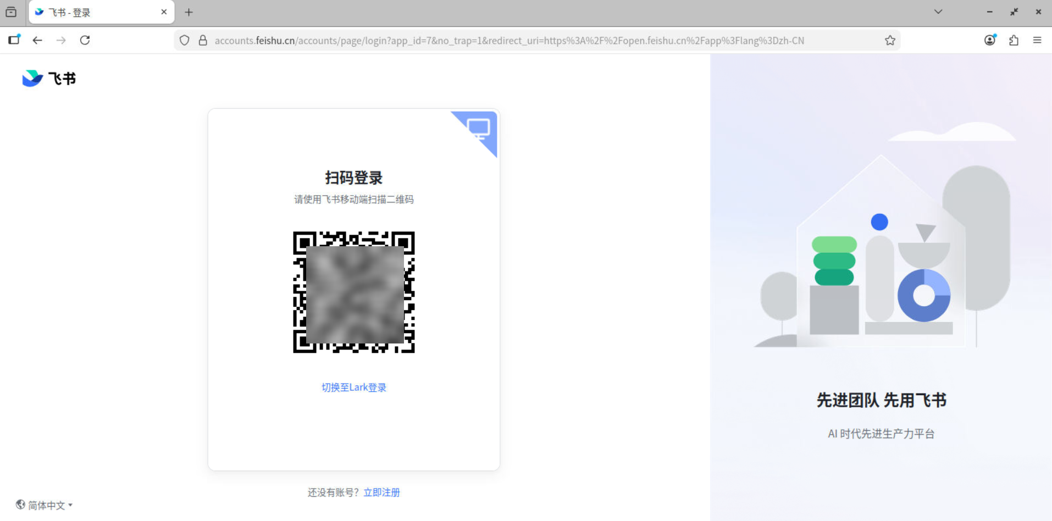Viewport: 1052px width, 521px height.
Task: Open the browser account profile icon
Action: pyautogui.click(x=990, y=40)
